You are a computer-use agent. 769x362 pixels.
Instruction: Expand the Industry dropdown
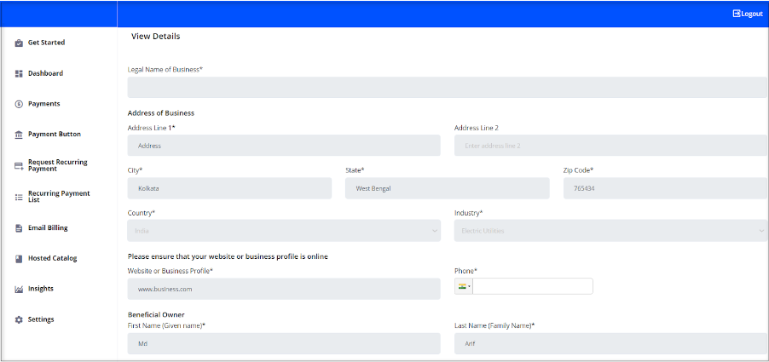pos(610,231)
